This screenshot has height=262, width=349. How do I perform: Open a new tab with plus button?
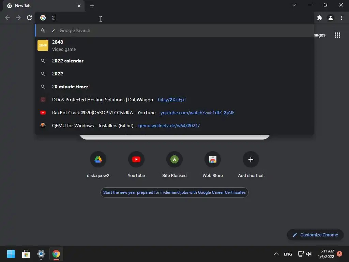click(x=92, y=6)
